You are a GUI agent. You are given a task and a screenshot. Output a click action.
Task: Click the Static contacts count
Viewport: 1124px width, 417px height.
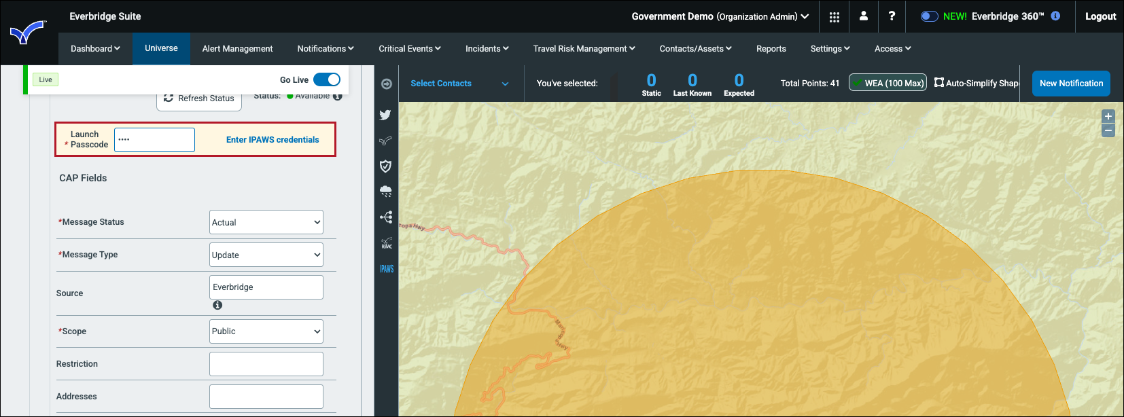(651, 84)
